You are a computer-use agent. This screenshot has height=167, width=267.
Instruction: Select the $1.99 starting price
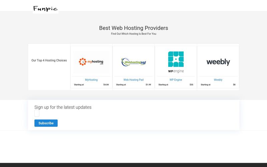(x=148, y=85)
